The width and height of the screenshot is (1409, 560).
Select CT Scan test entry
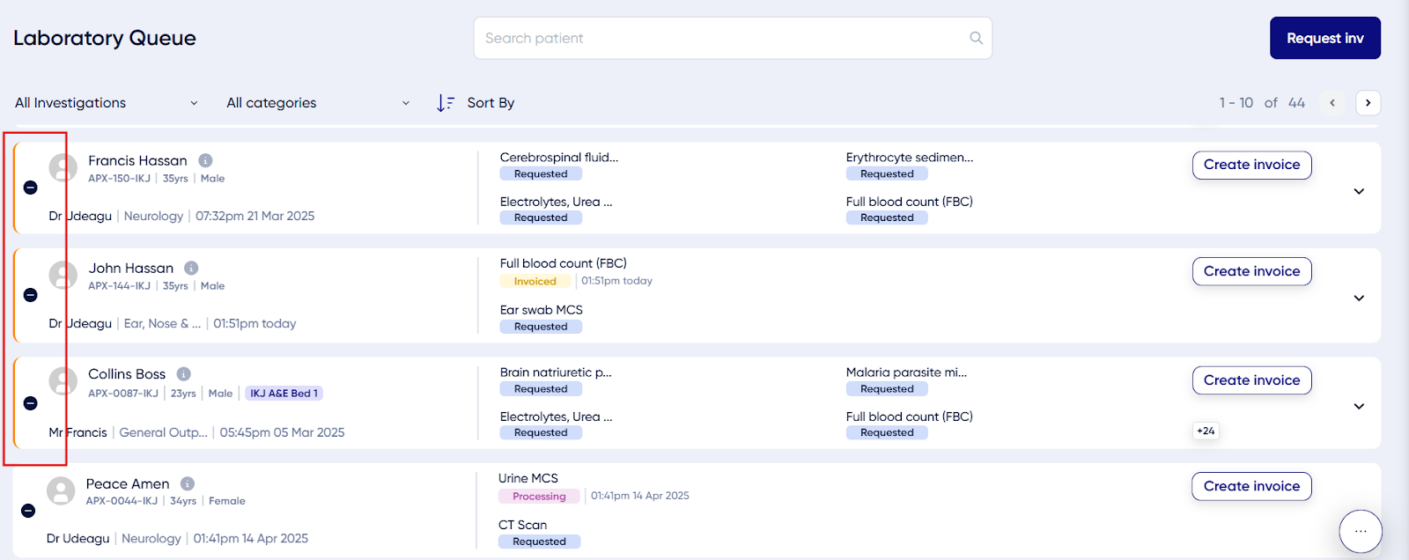click(523, 525)
